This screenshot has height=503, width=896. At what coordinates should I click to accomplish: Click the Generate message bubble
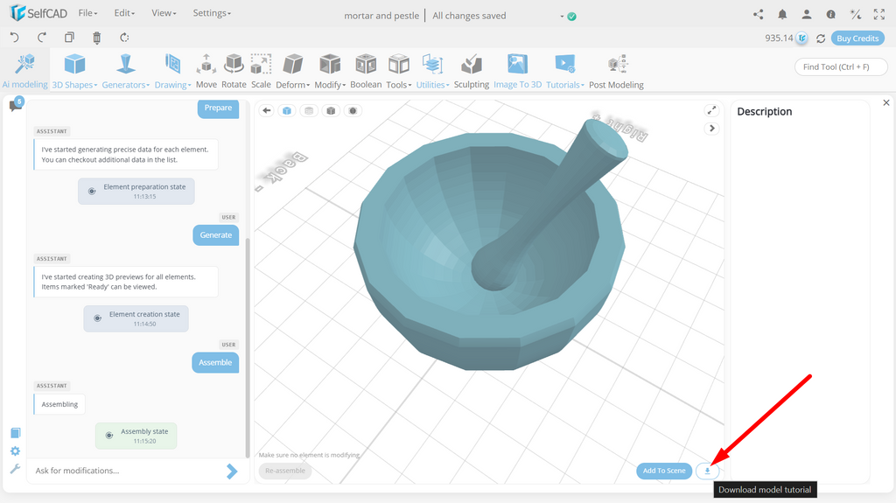216,235
